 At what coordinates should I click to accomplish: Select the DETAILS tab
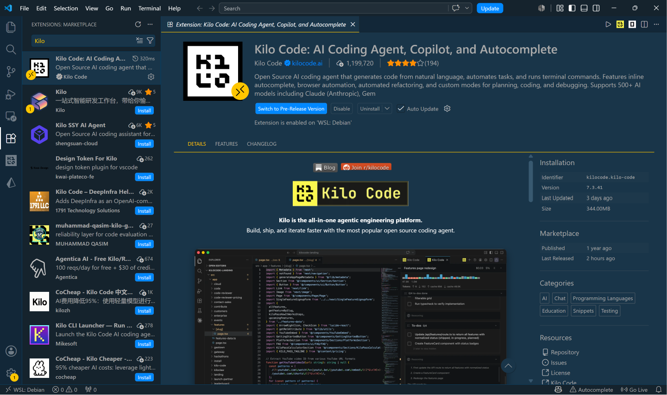(197, 144)
